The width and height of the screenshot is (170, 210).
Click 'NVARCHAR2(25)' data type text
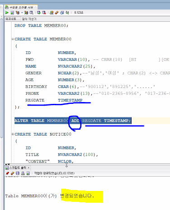[x=75, y=66]
